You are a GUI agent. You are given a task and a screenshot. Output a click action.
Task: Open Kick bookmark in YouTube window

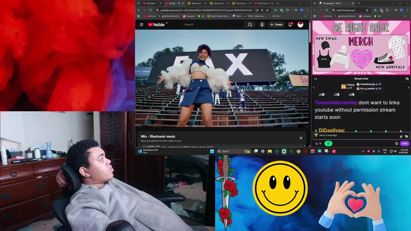(201, 16)
